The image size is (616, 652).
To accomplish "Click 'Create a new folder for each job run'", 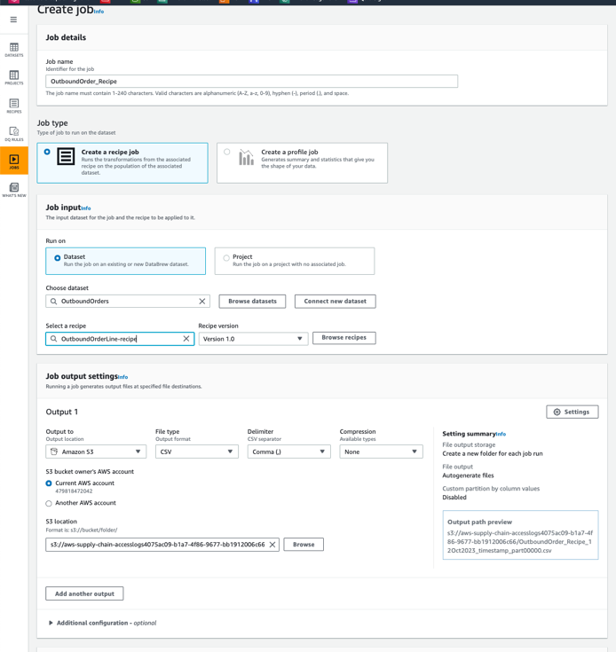I will [x=493, y=453].
